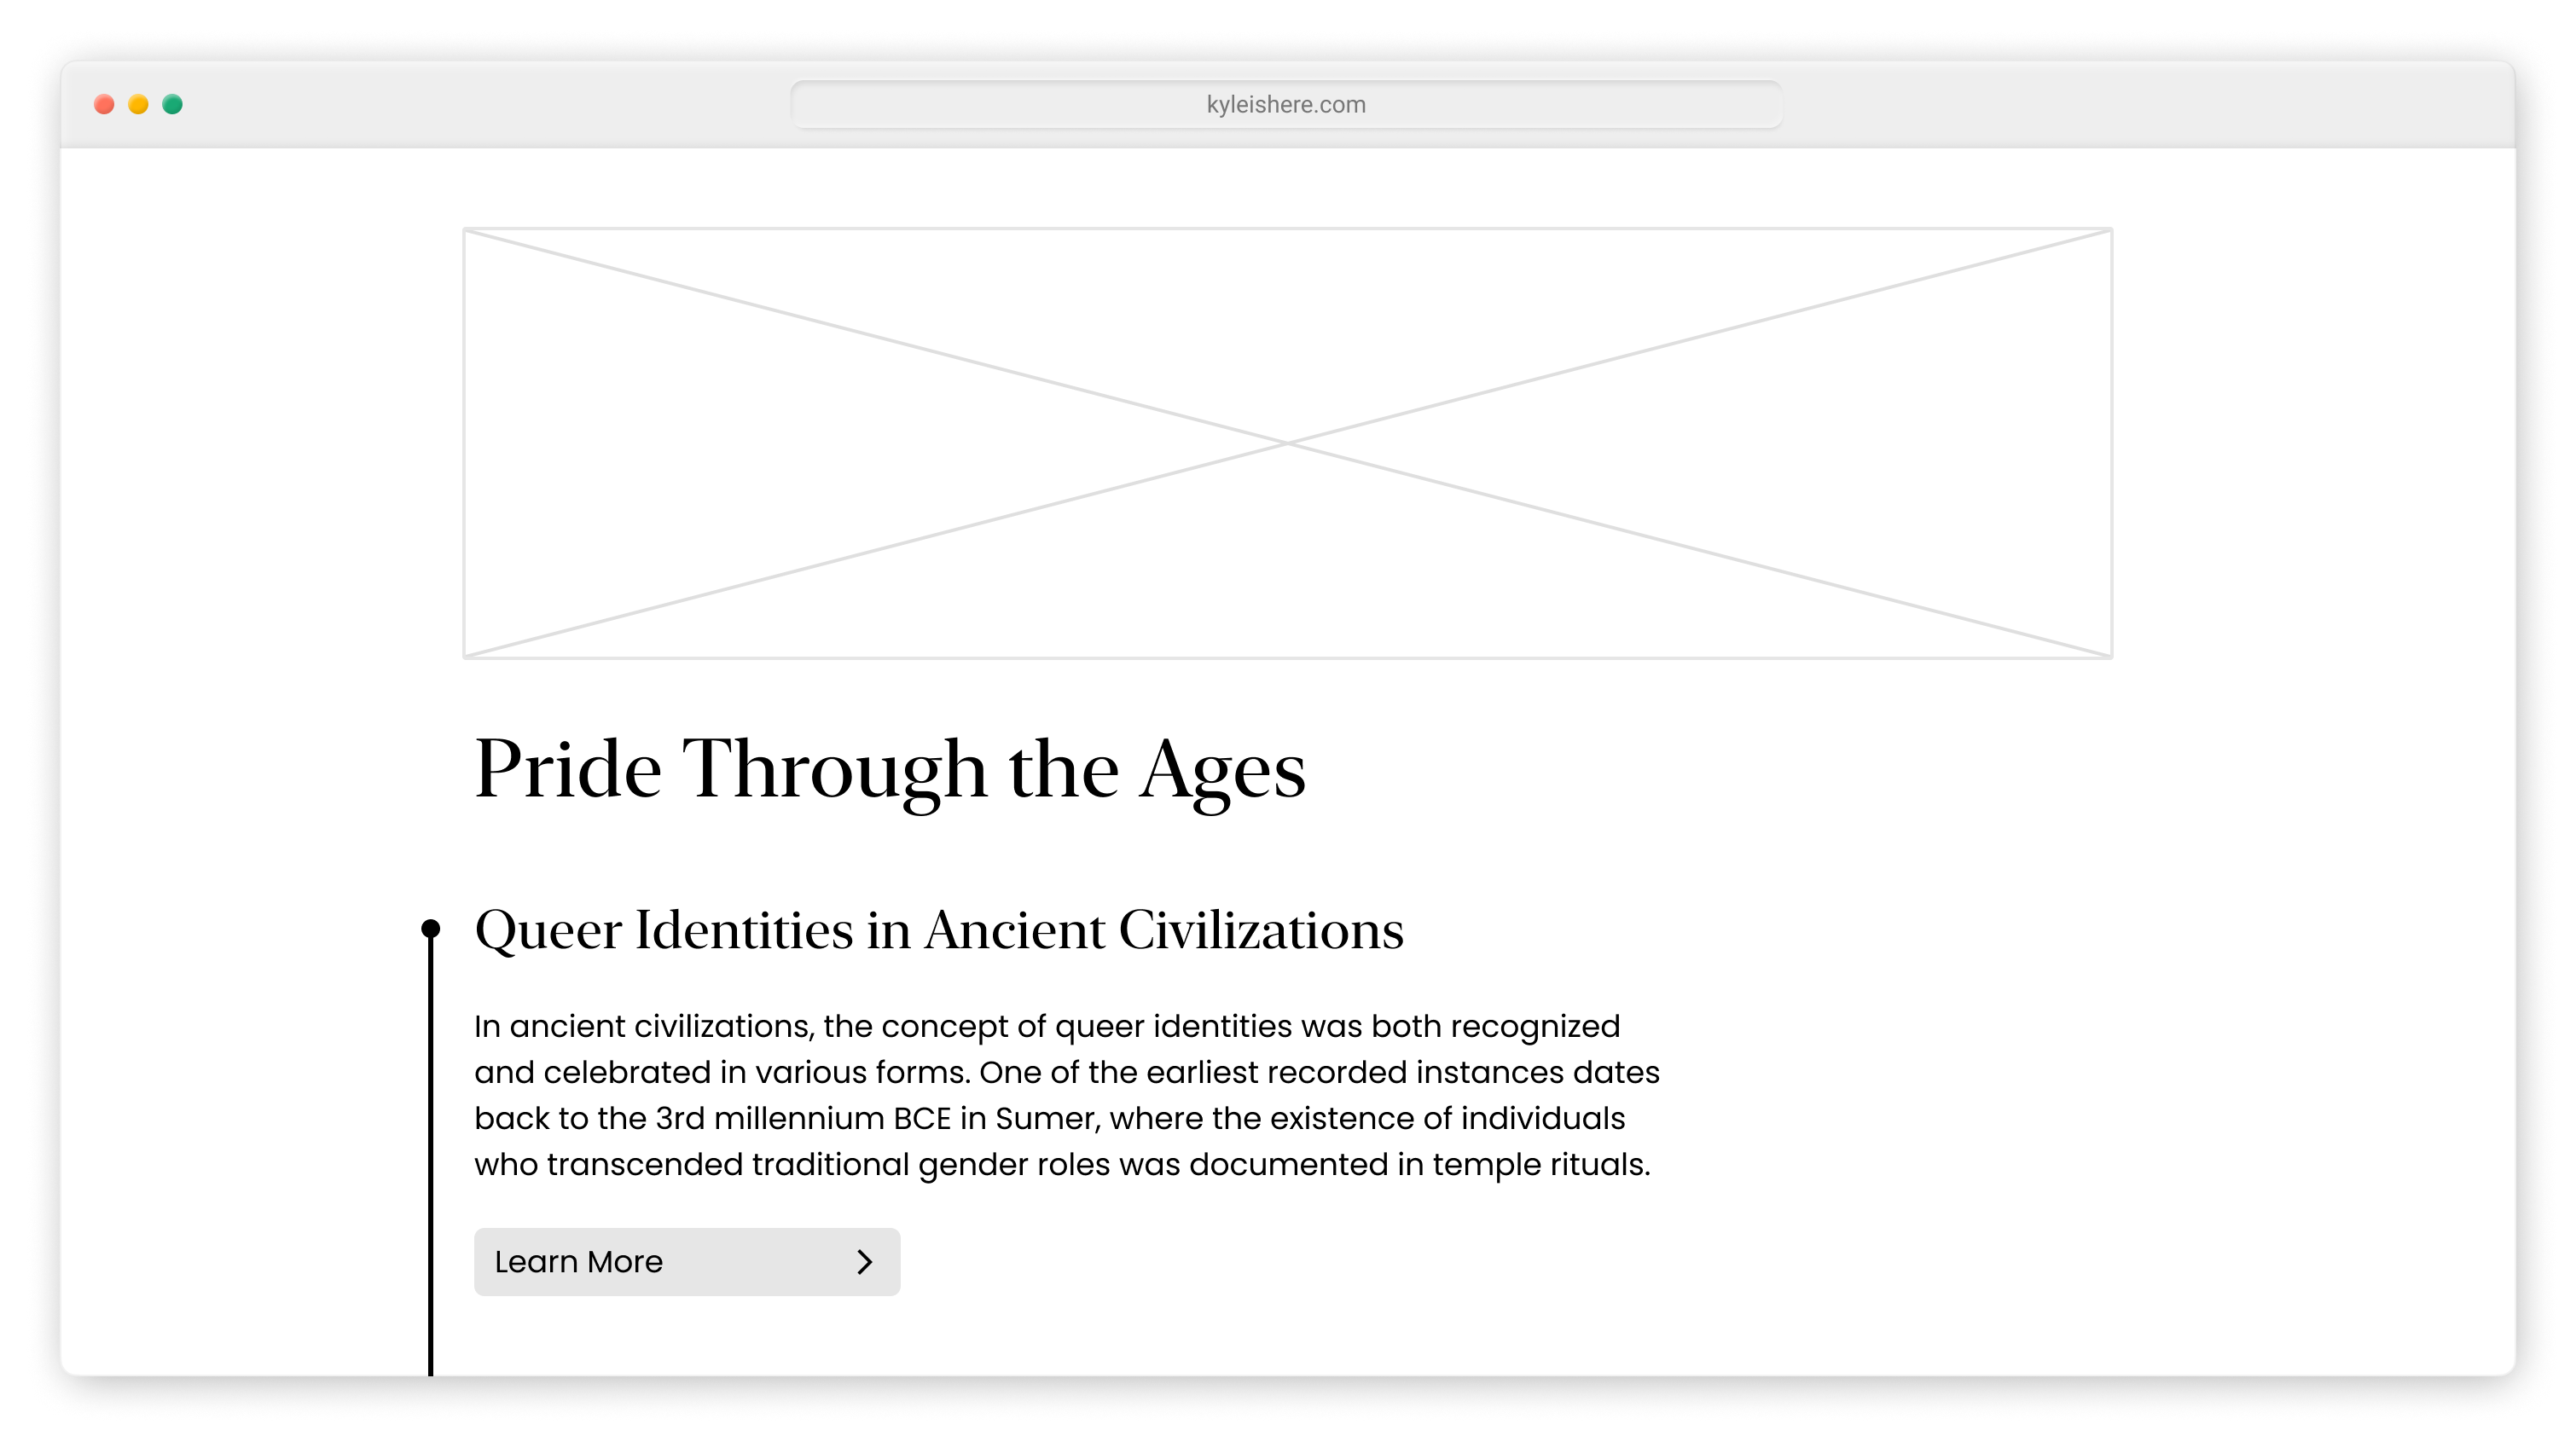Click the first line of the body text

(1048, 1026)
